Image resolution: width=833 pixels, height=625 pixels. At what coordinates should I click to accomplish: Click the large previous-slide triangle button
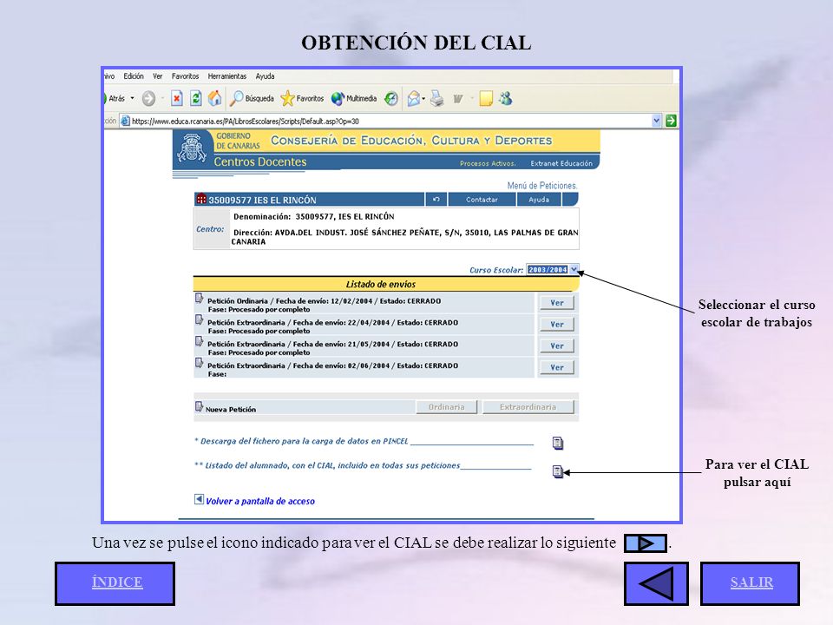(x=656, y=583)
